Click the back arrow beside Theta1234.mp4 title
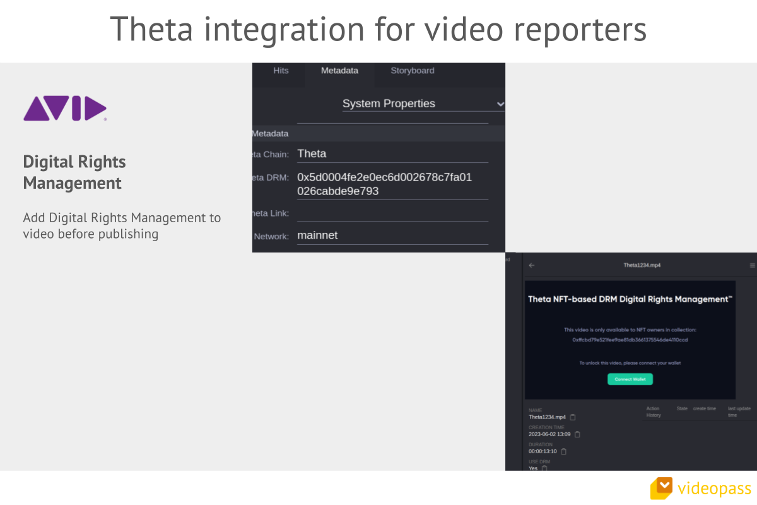This screenshot has width=757, height=505. 532,266
